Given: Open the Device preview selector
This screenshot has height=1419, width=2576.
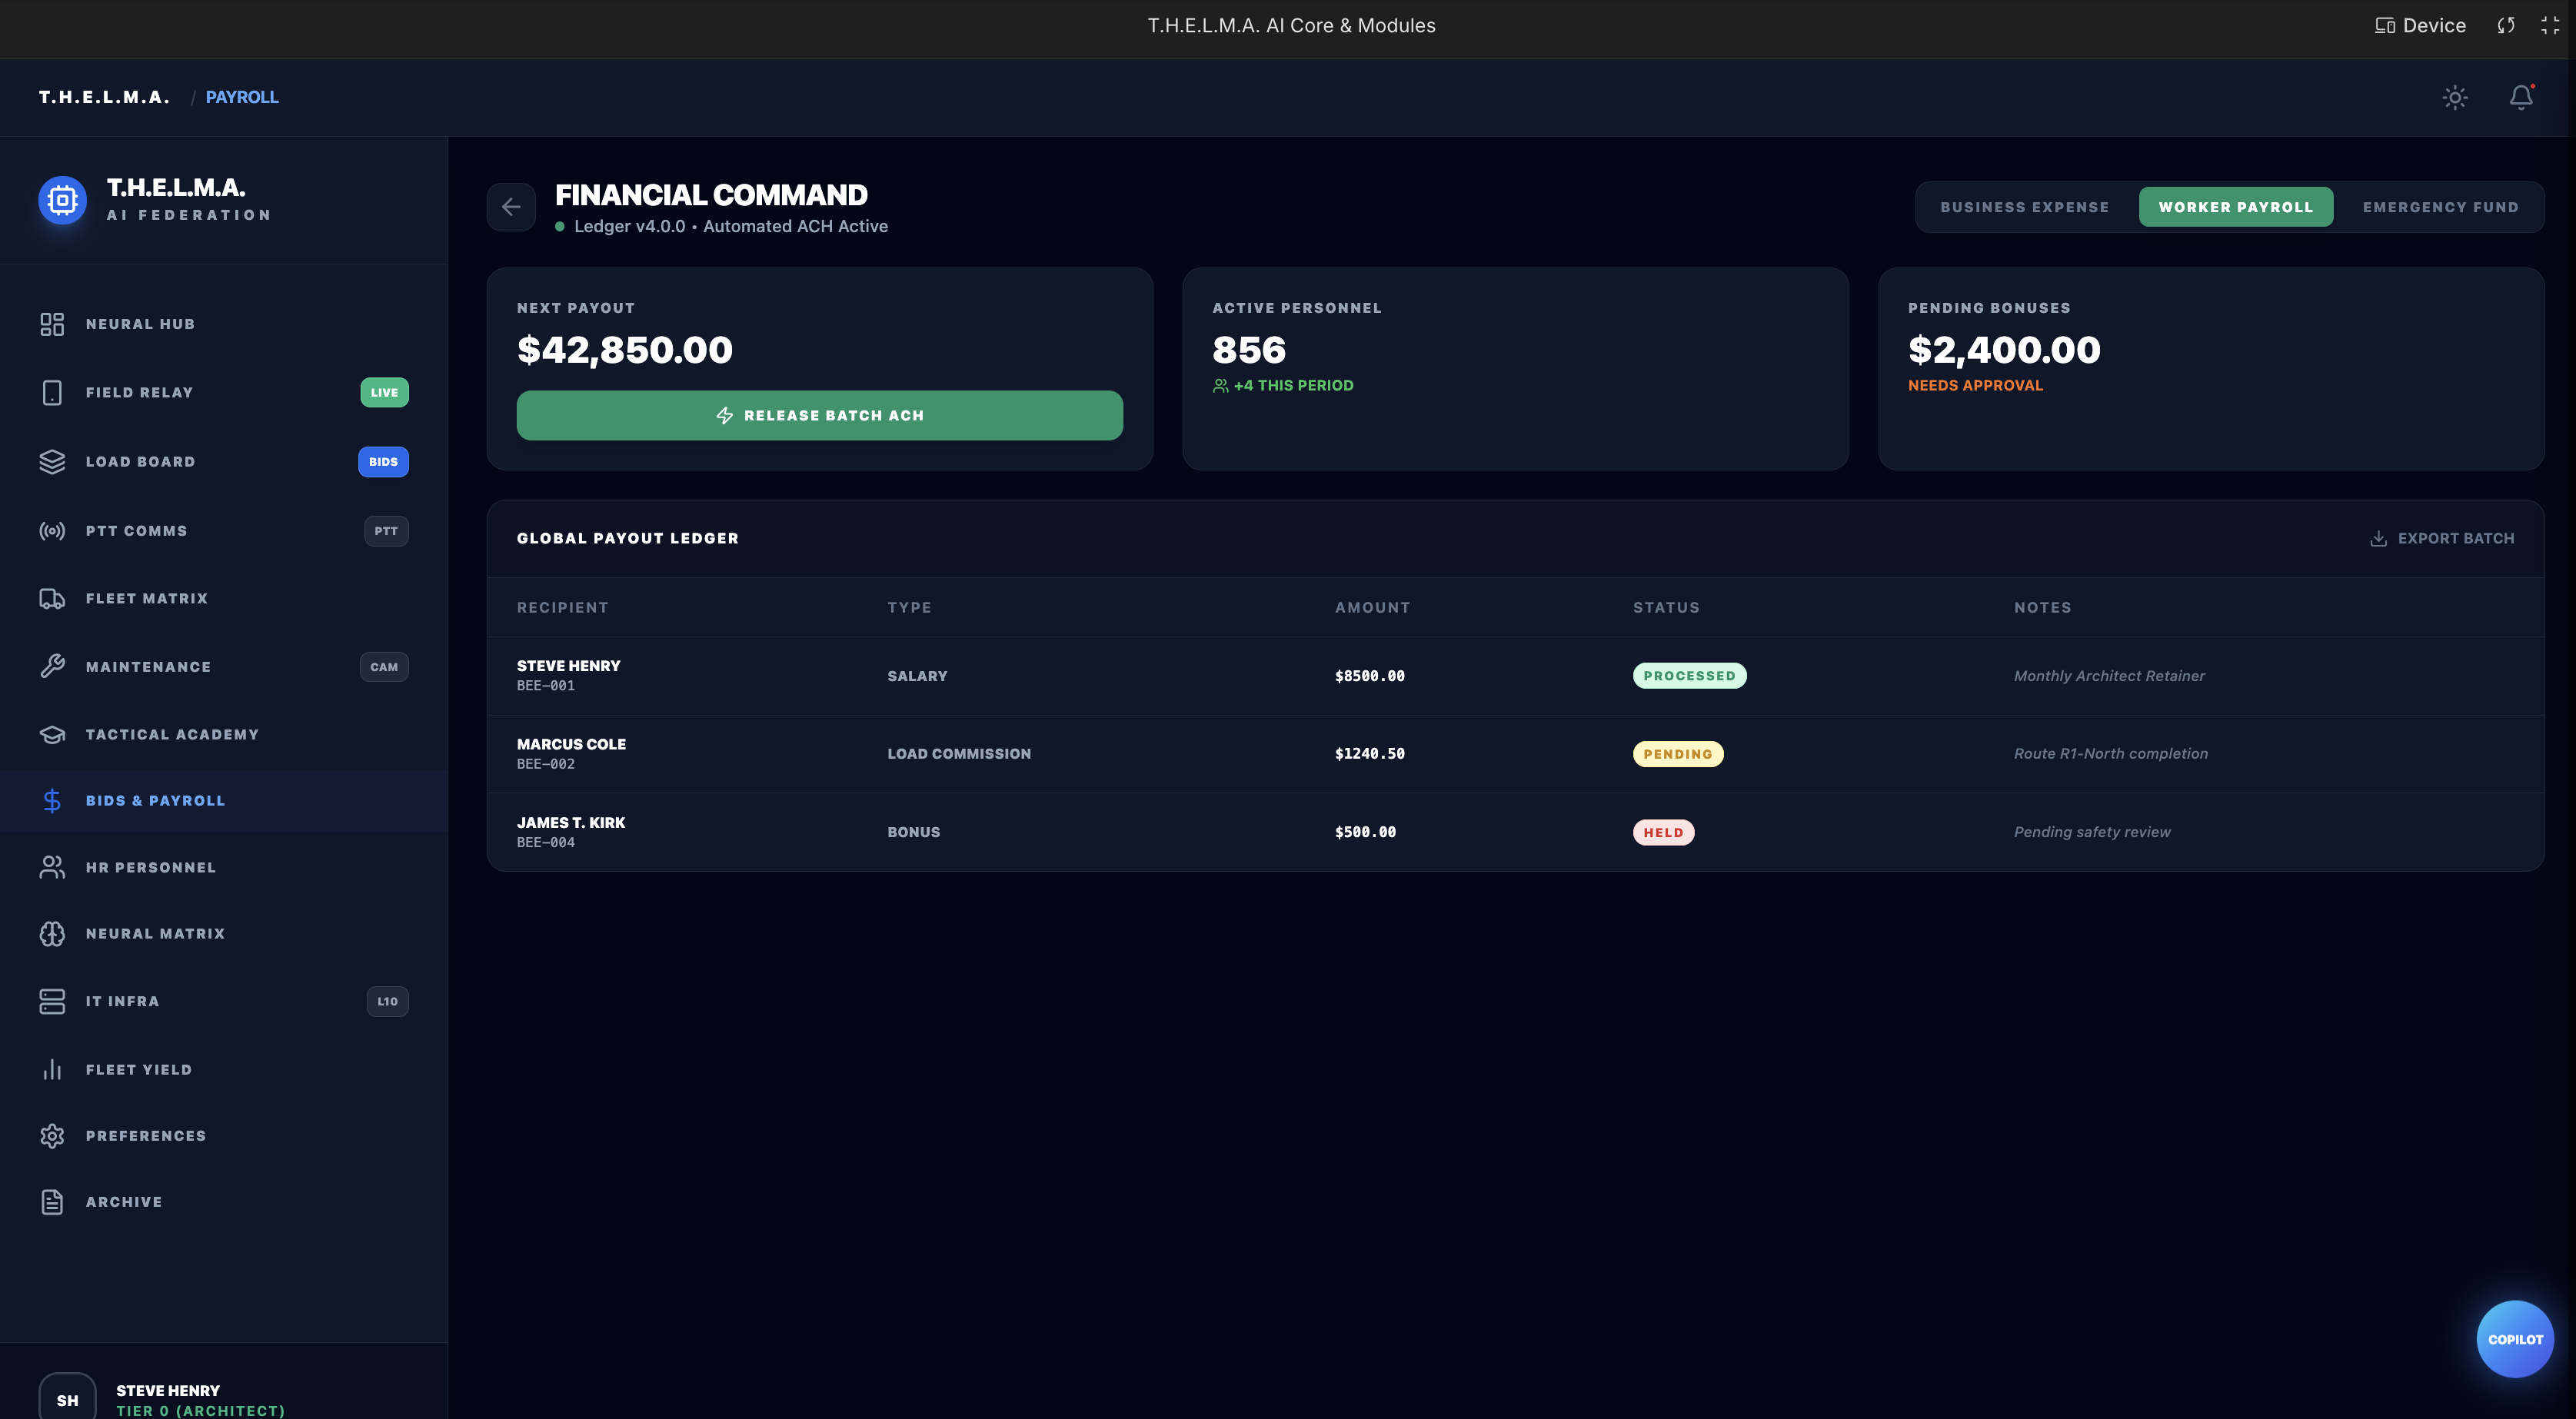Looking at the screenshot, I should click(2420, 26).
